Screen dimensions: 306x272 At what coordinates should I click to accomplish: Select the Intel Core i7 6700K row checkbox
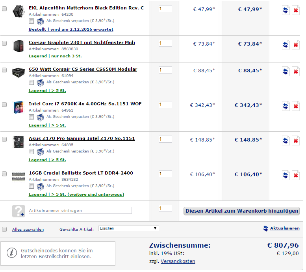[4, 105]
